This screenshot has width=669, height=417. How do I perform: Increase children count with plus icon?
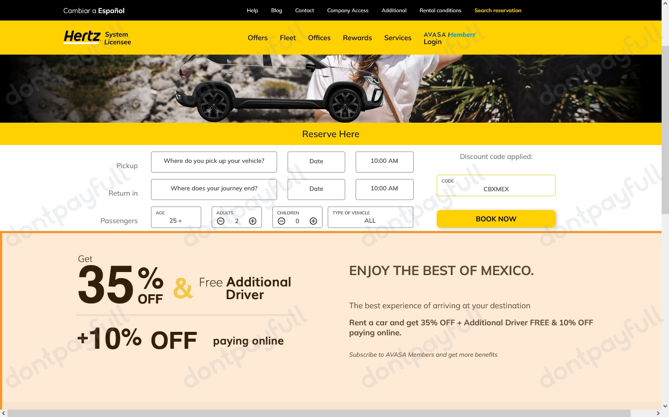313,221
